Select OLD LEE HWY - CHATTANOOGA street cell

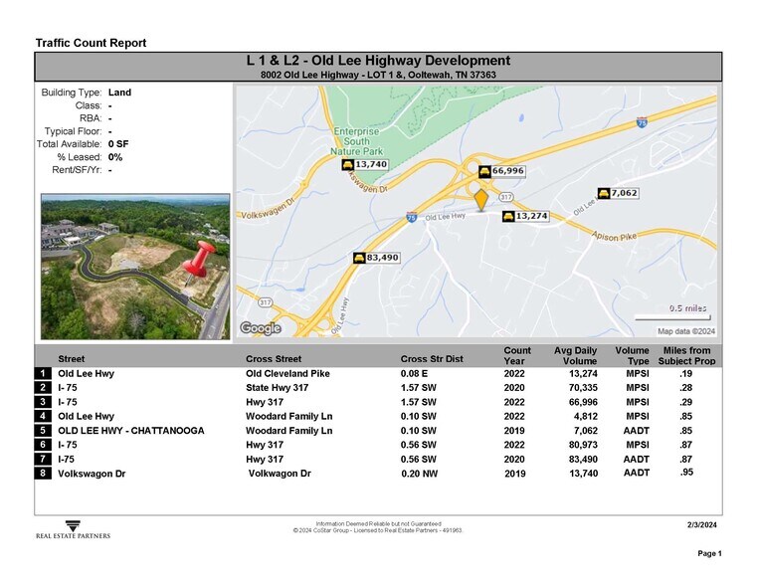[x=131, y=431]
